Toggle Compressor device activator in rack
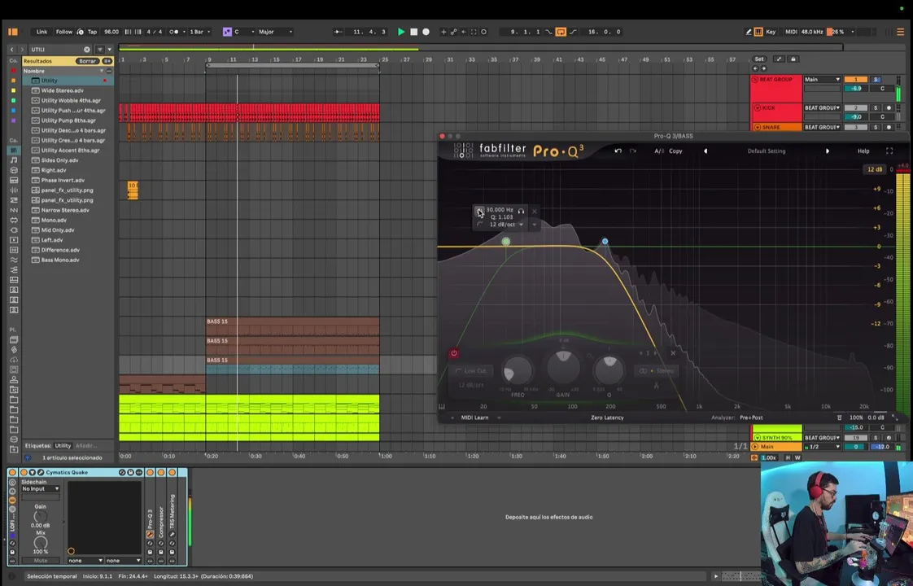The height and width of the screenshot is (586, 913). pos(160,472)
